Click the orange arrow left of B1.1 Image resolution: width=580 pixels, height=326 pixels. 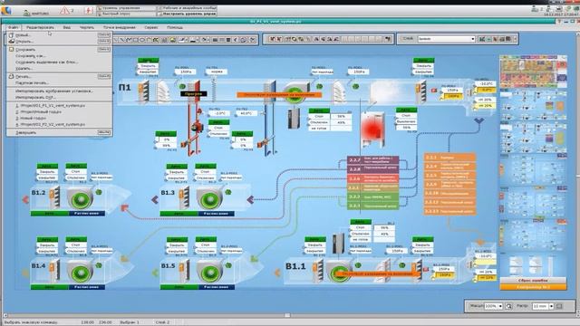pyautogui.click(x=277, y=273)
